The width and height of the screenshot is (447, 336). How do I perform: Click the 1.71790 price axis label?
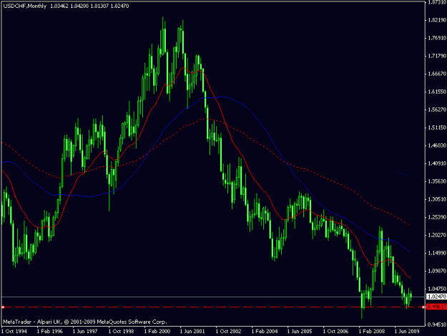437,56
